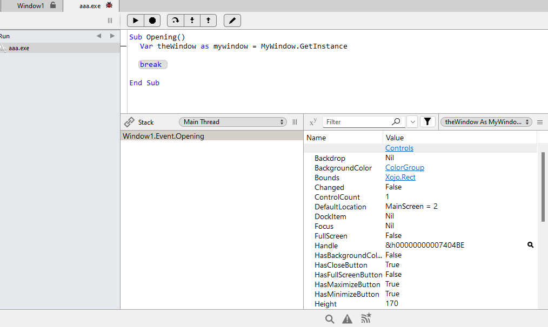Screen dimensions: 548x327
Task: Select Window1.Event.Opening stack frame
Action: pyautogui.click(x=212, y=136)
